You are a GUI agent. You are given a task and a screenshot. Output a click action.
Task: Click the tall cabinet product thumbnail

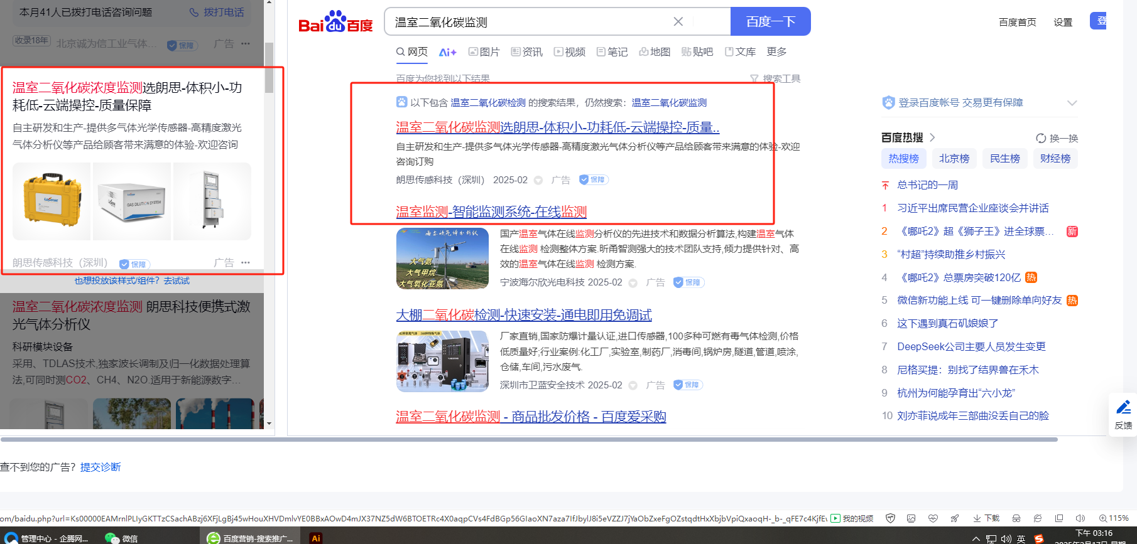[212, 201]
